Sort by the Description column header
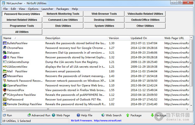This screenshot has width=195, height=125. pos(76,38)
